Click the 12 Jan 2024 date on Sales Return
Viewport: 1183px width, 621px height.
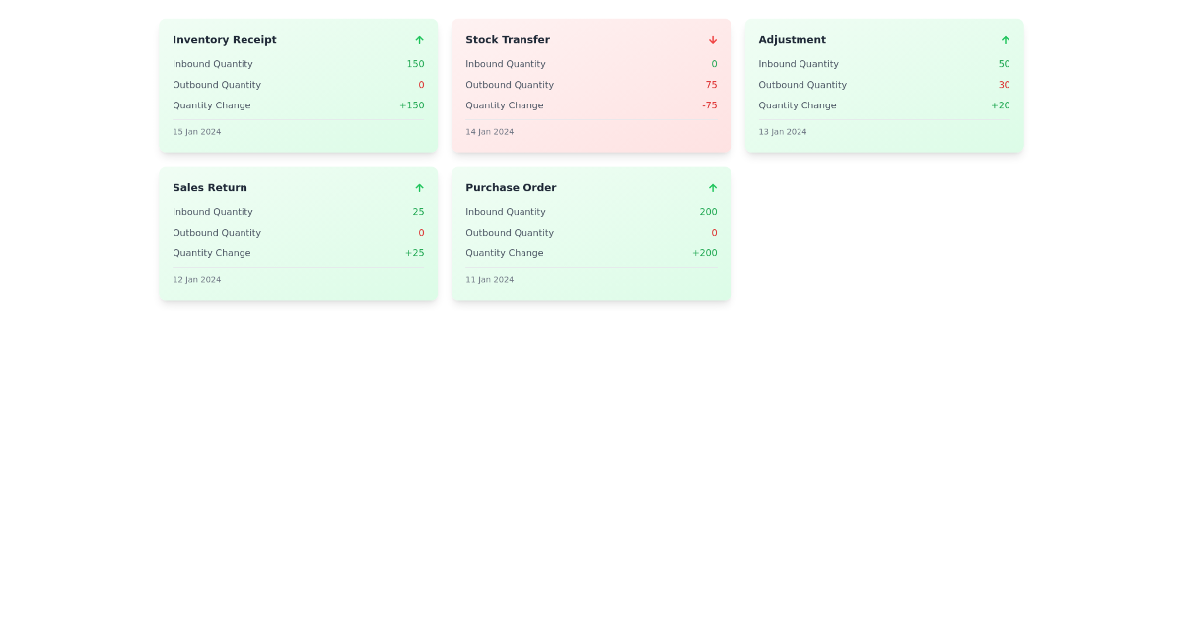click(196, 279)
